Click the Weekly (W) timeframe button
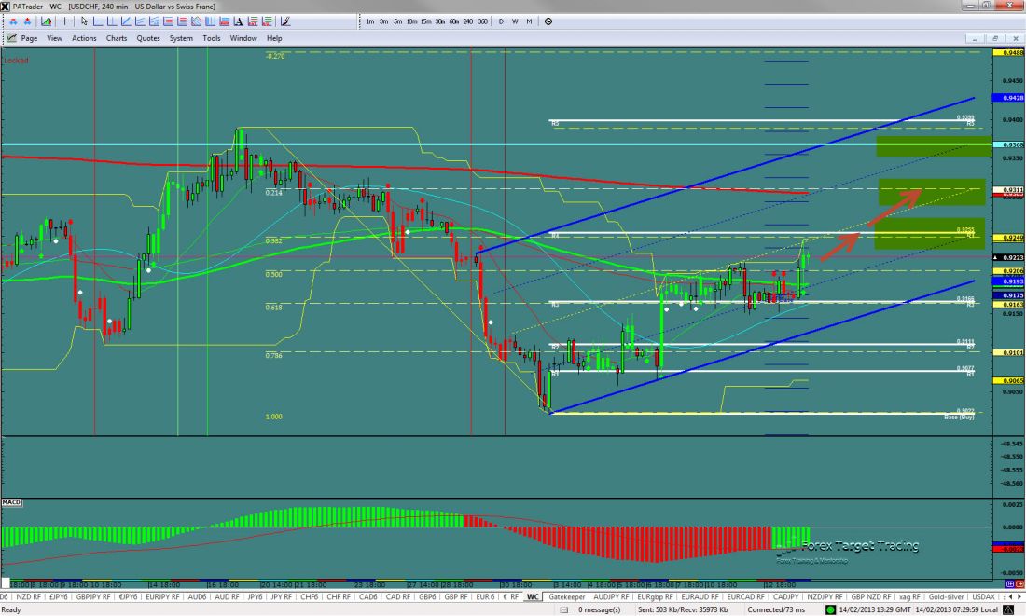Viewport: 1026px width, 616px height. click(515, 21)
